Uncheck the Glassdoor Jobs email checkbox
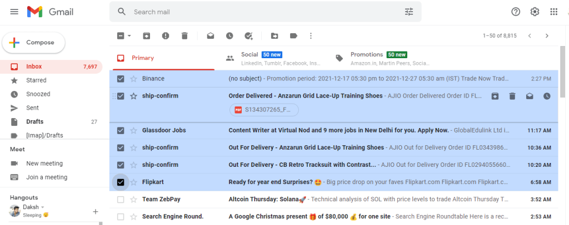Screen dimensions: 569x225 click(121, 130)
